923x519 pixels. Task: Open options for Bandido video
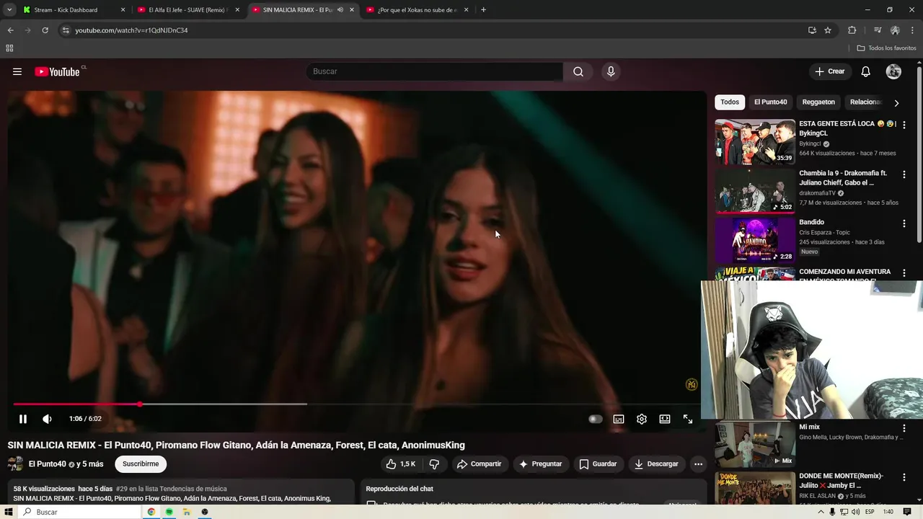(904, 223)
